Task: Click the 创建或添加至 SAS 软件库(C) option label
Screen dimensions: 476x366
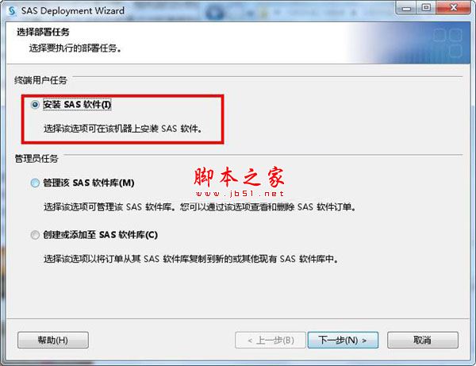Action: tap(100, 235)
